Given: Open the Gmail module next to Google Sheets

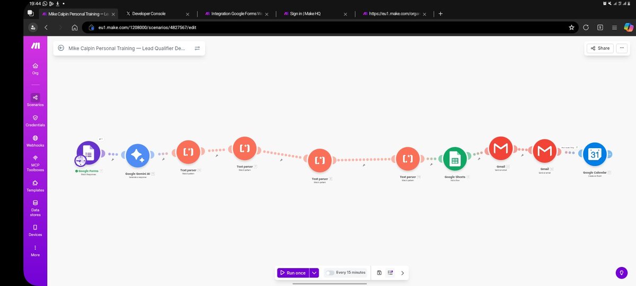Looking at the screenshot, I should pyautogui.click(x=501, y=149).
